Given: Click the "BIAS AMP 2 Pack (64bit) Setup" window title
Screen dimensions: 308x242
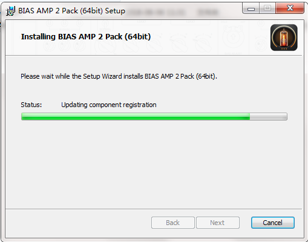Looking at the screenshot, I should 71,11.
